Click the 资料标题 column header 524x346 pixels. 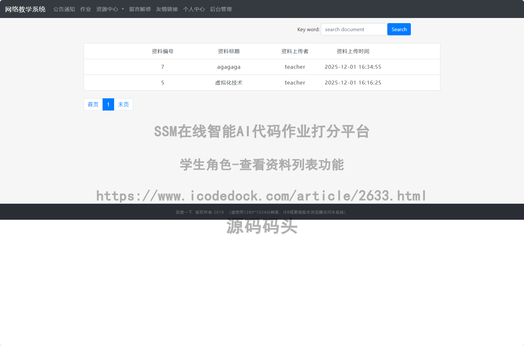coord(229,51)
